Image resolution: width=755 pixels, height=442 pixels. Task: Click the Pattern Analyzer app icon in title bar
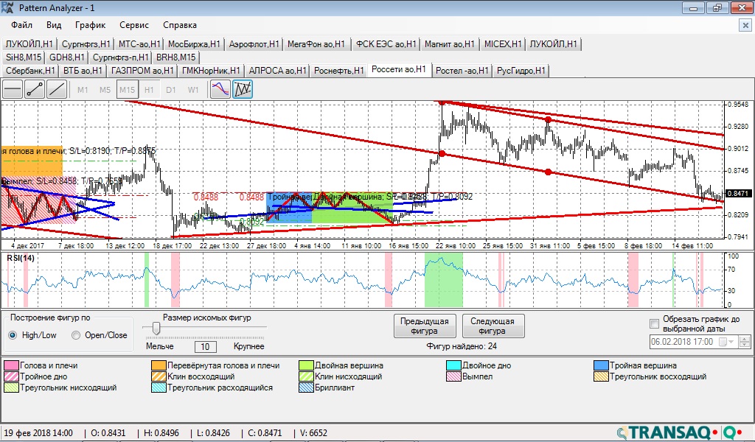tap(7, 7)
